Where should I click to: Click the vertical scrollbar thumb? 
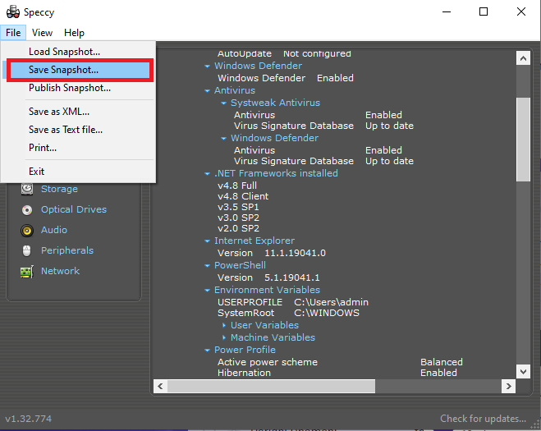pos(523,140)
